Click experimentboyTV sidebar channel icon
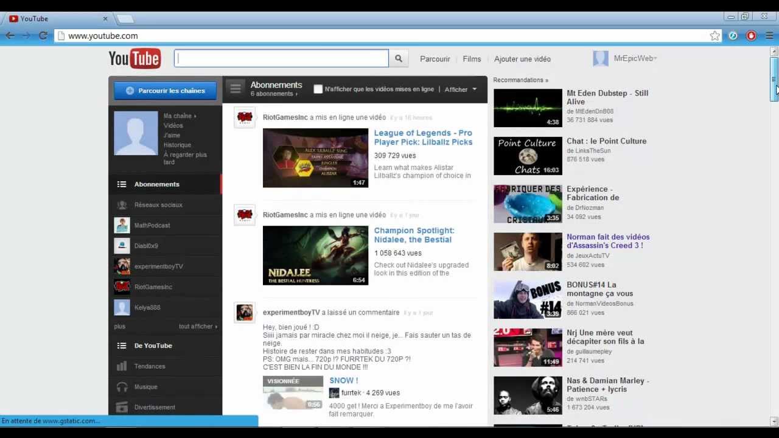The height and width of the screenshot is (438, 779). pyautogui.click(x=122, y=266)
